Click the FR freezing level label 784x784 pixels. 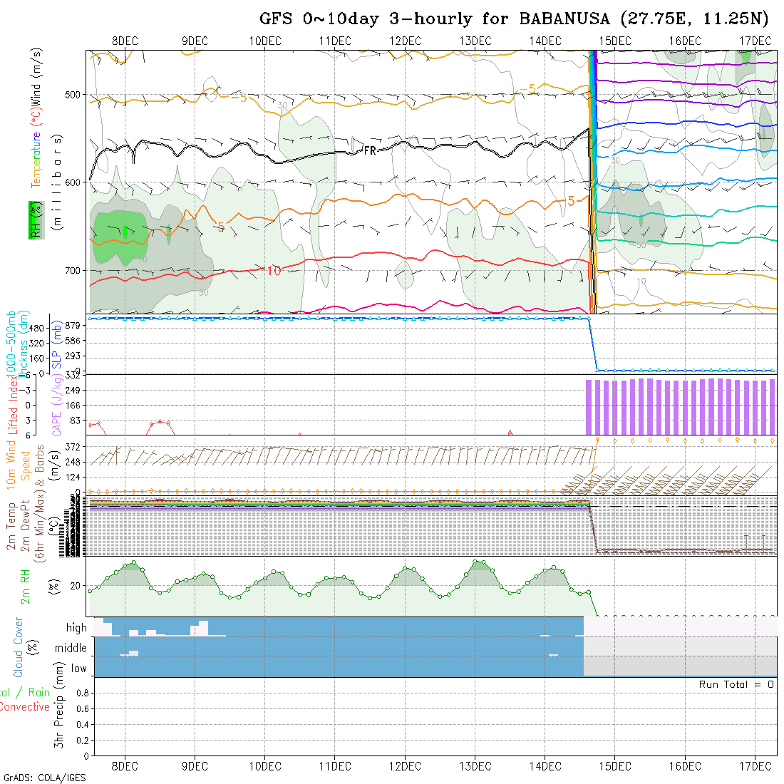pos(369,150)
